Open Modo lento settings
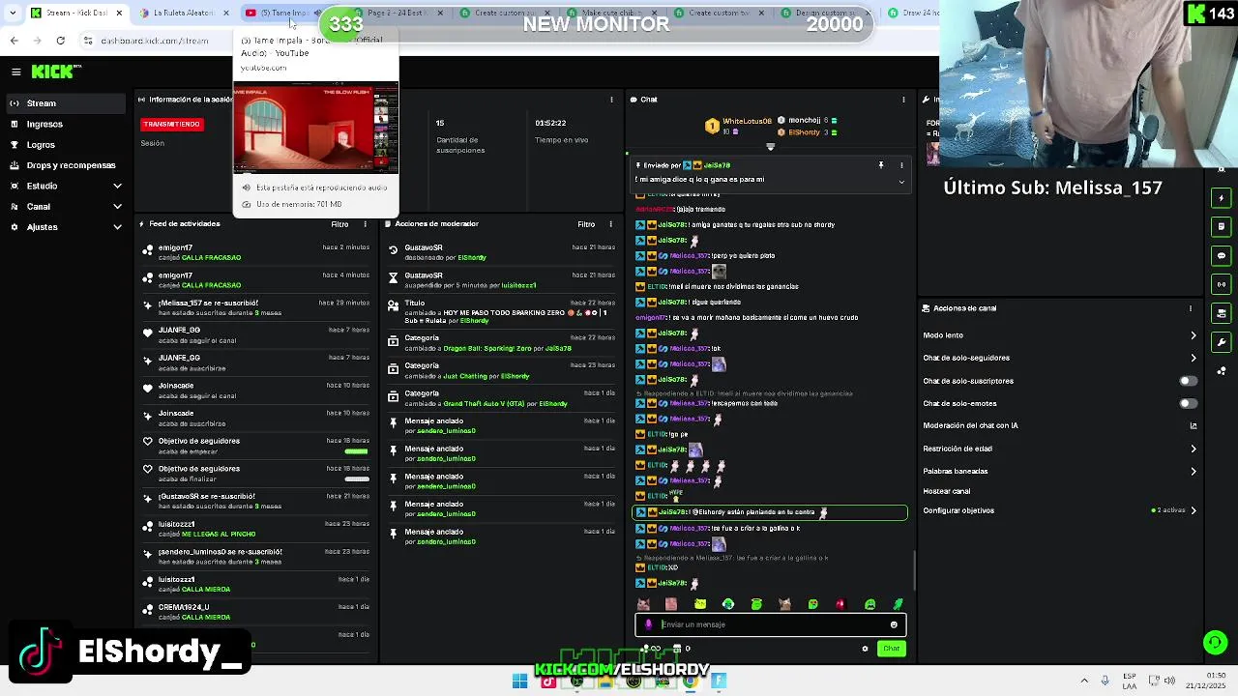 pos(1060,335)
